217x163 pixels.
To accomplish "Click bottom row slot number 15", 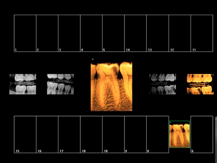I will click(25, 134).
